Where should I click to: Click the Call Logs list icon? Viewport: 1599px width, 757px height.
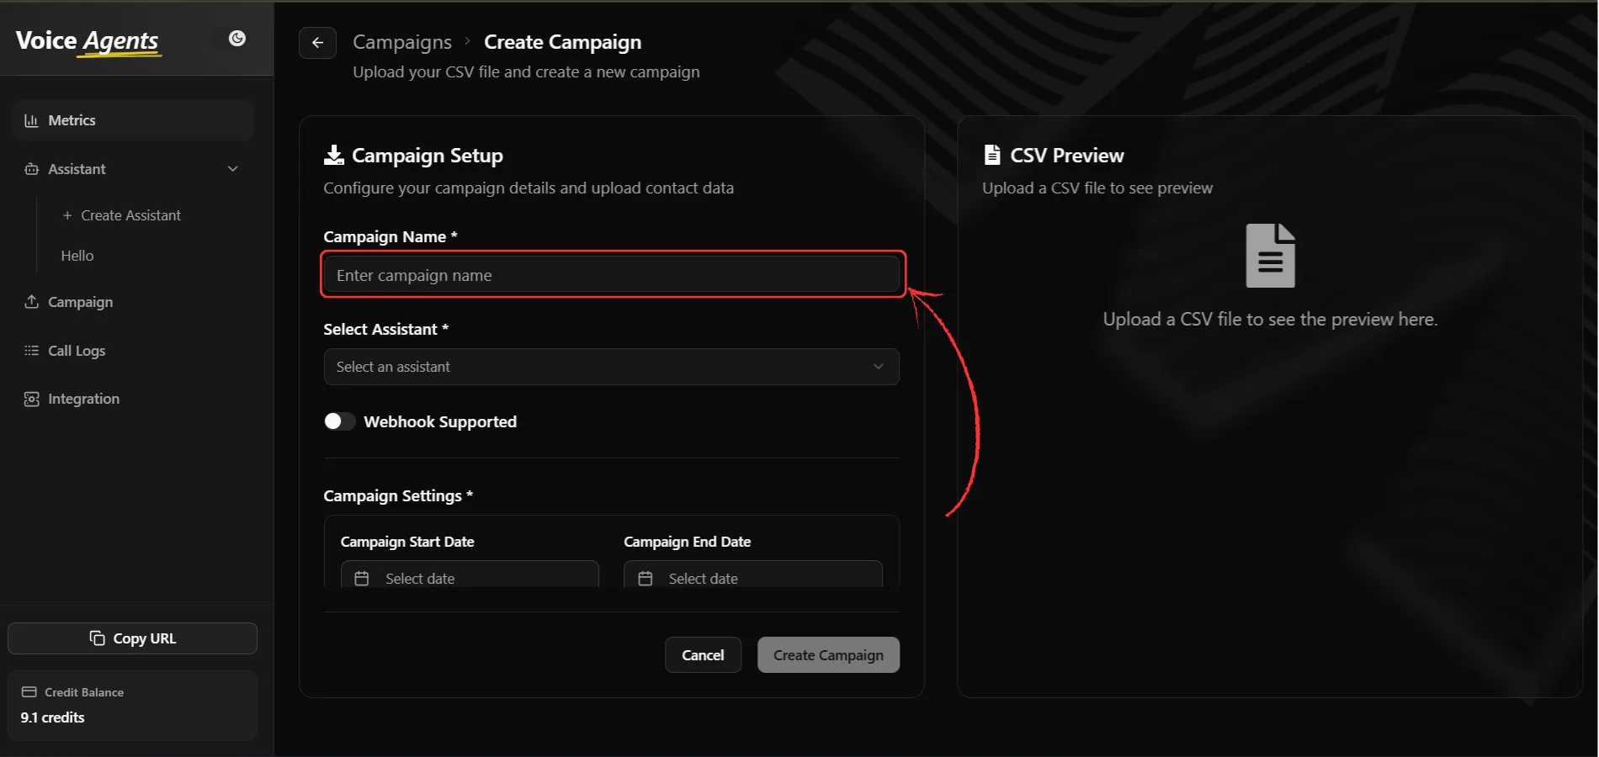pos(31,350)
